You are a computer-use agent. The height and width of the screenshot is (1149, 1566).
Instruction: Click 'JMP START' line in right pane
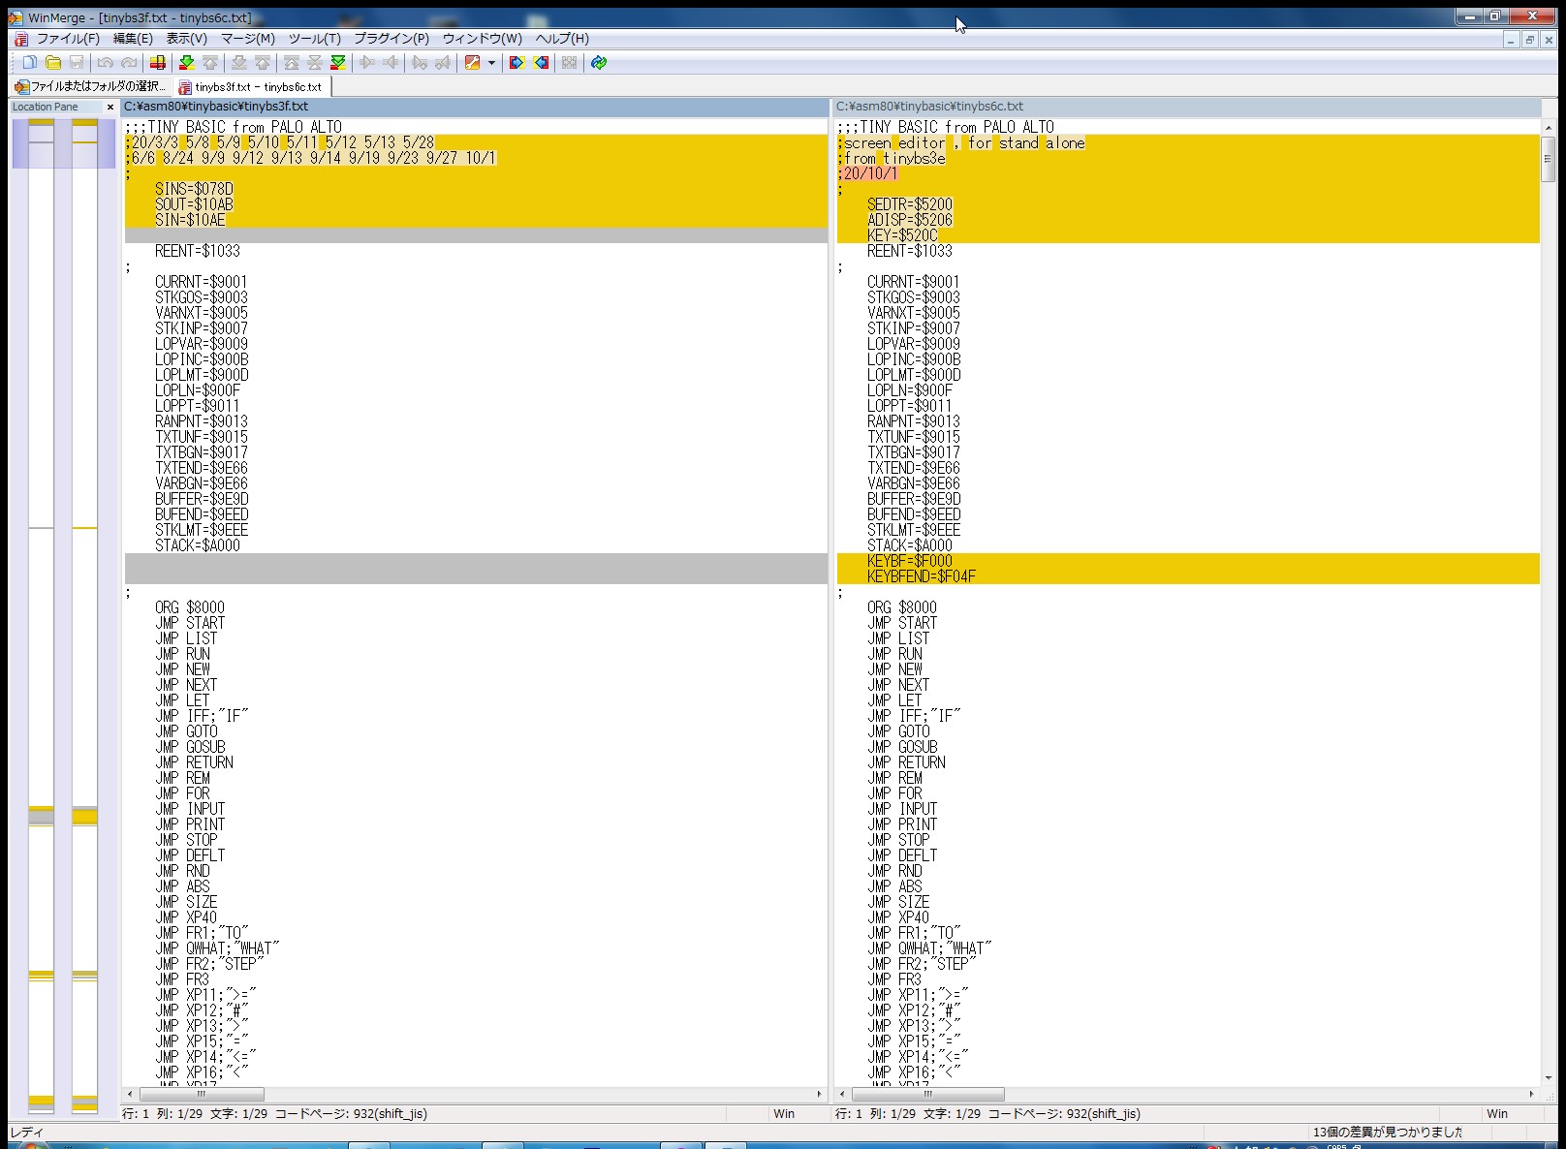point(902,623)
